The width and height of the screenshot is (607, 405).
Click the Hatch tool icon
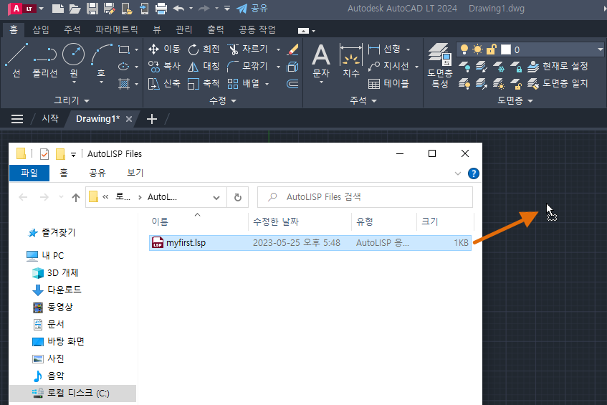click(x=124, y=84)
